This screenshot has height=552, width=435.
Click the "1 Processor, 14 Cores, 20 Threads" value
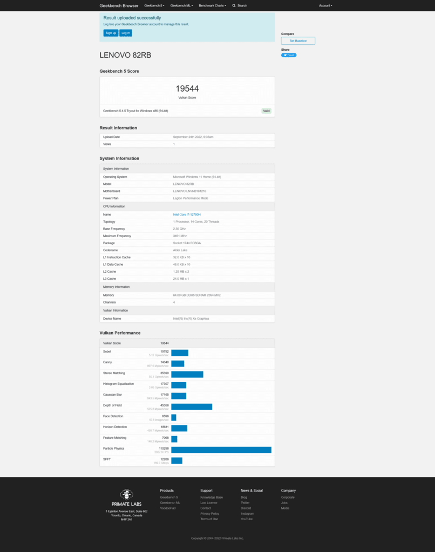pyautogui.click(x=196, y=222)
